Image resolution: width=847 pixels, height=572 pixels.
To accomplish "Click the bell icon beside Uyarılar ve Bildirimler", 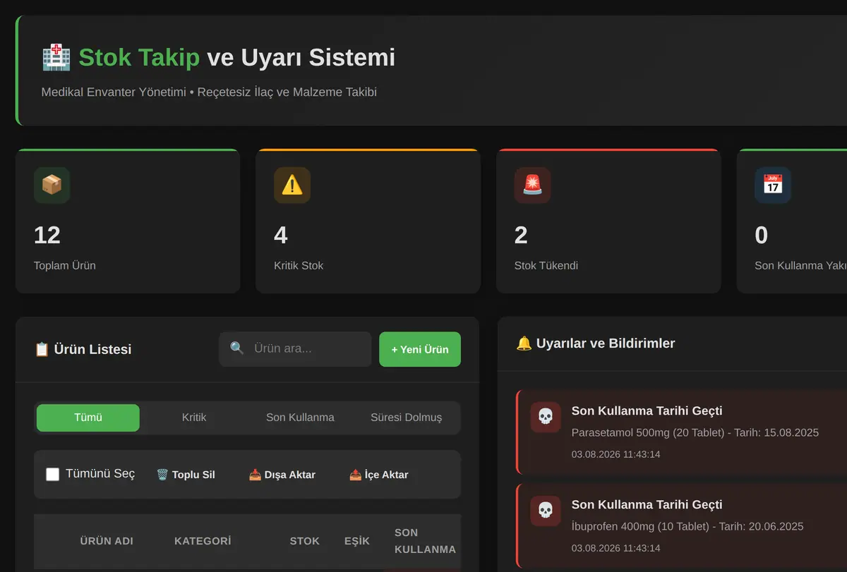I will click(524, 343).
